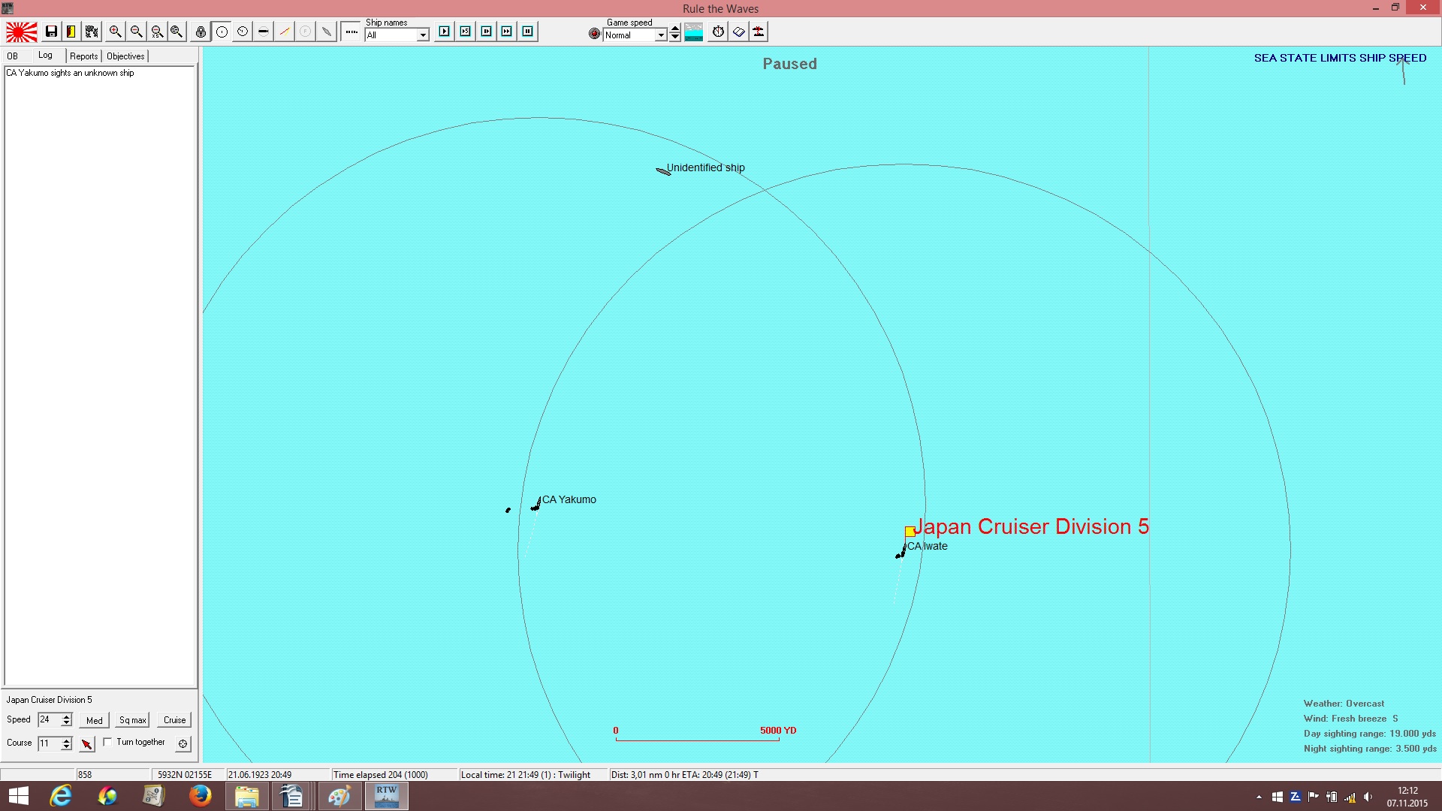The width and height of the screenshot is (1442, 811).
Task: Click the blue book manual icon
Action: (739, 32)
